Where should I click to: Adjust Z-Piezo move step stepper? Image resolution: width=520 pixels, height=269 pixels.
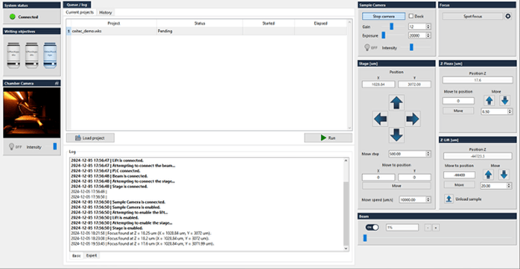point(510,111)
